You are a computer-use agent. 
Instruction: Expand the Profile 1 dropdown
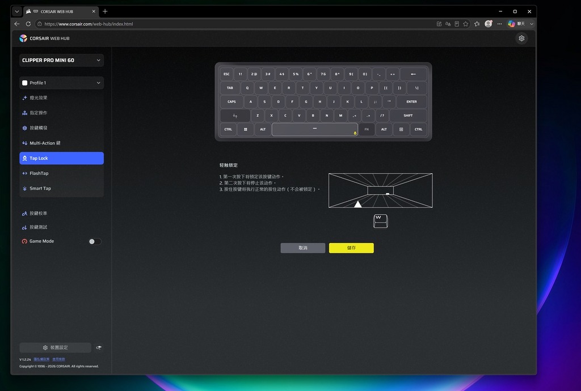tap(61, 83)
